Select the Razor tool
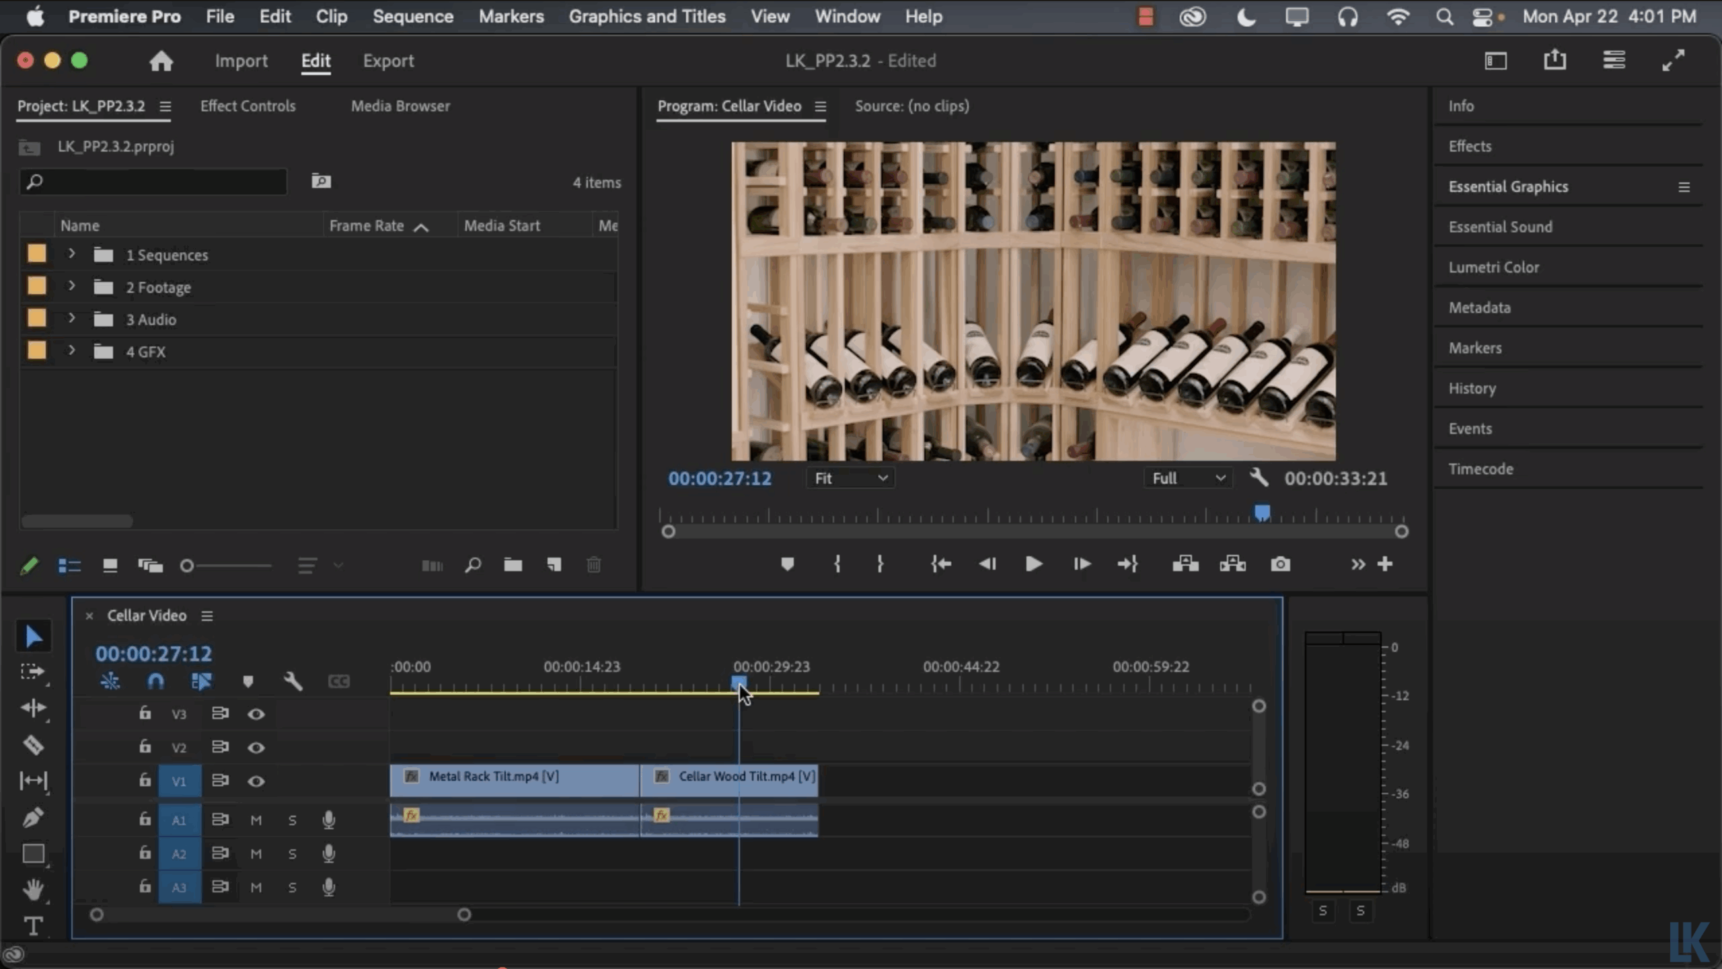This screenshot has height=969, width=1722. tap(33, 744)
